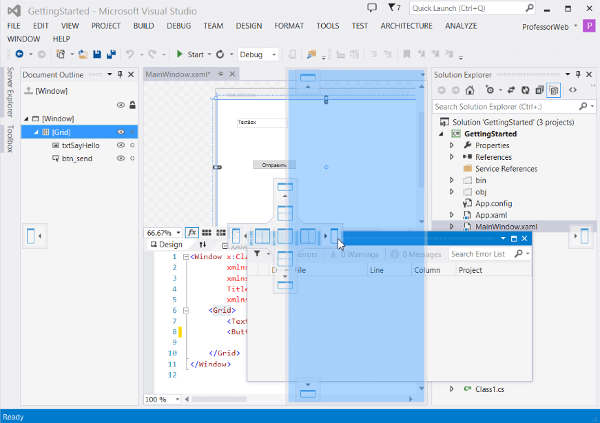Click the Save single disk icon
The width and height of the screenshot is (600, 423).
[x=97, y=54]
